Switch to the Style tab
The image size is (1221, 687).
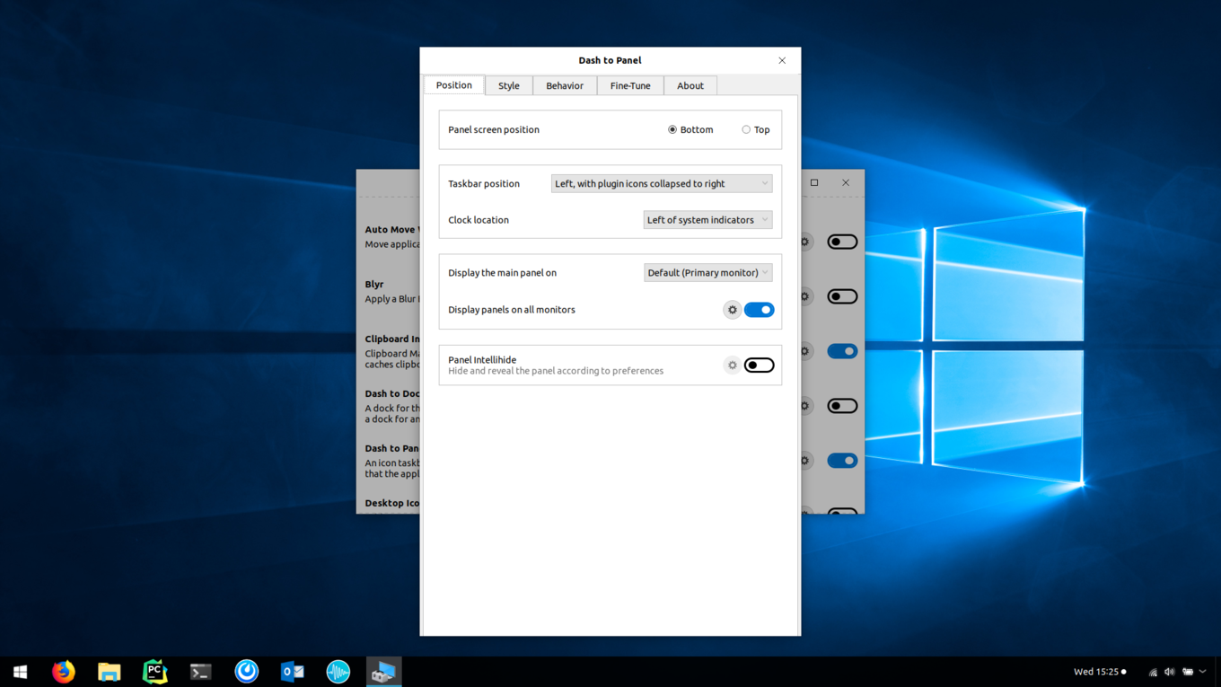coord(509,85)
